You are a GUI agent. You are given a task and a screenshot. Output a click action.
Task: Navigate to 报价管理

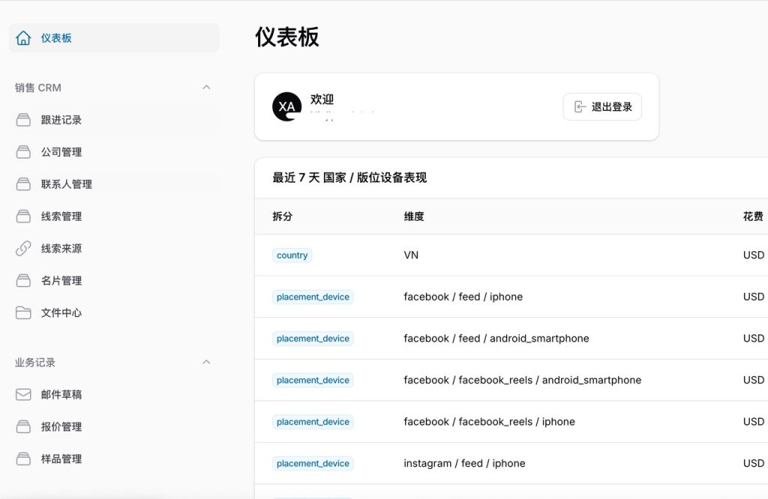(x=114, y=426)
